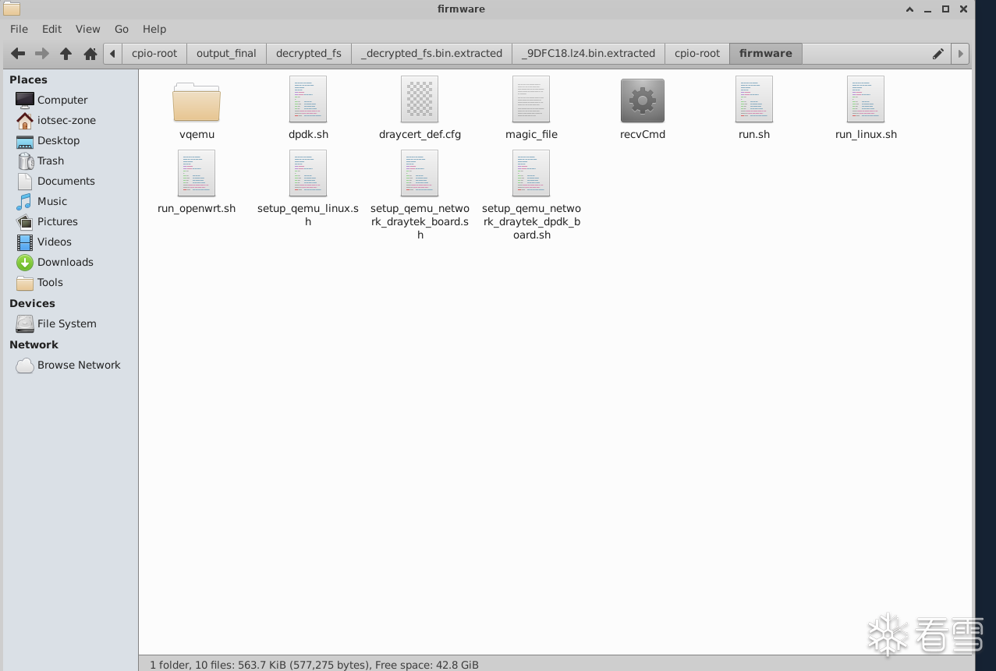Open the View menu

(87, 29)
